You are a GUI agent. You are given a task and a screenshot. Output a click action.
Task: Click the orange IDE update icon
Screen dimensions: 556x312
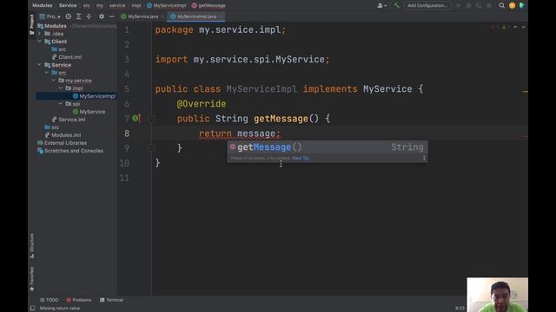click(x=512, y=5)
